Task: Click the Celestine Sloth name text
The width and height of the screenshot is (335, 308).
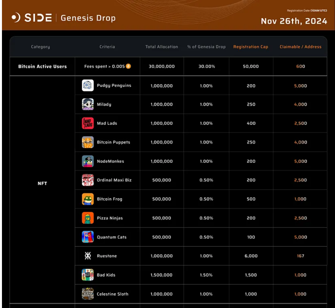Action: 112,294
